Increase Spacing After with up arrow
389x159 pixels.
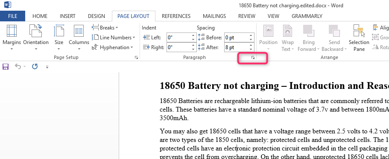pyautogui.click(x=251, y=45)
